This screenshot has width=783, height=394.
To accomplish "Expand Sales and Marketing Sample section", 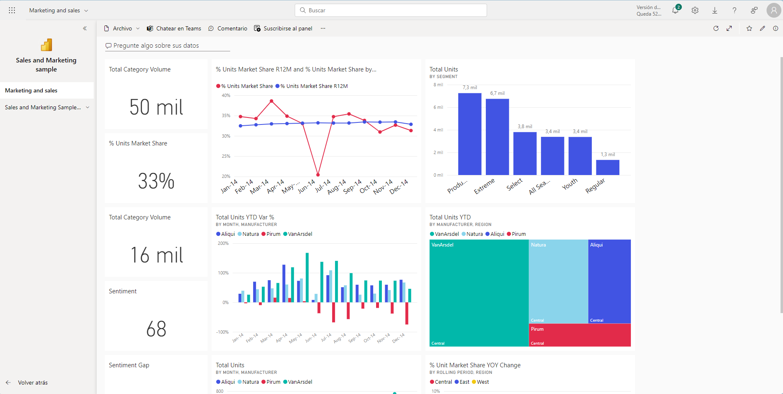I will point(88,107).
